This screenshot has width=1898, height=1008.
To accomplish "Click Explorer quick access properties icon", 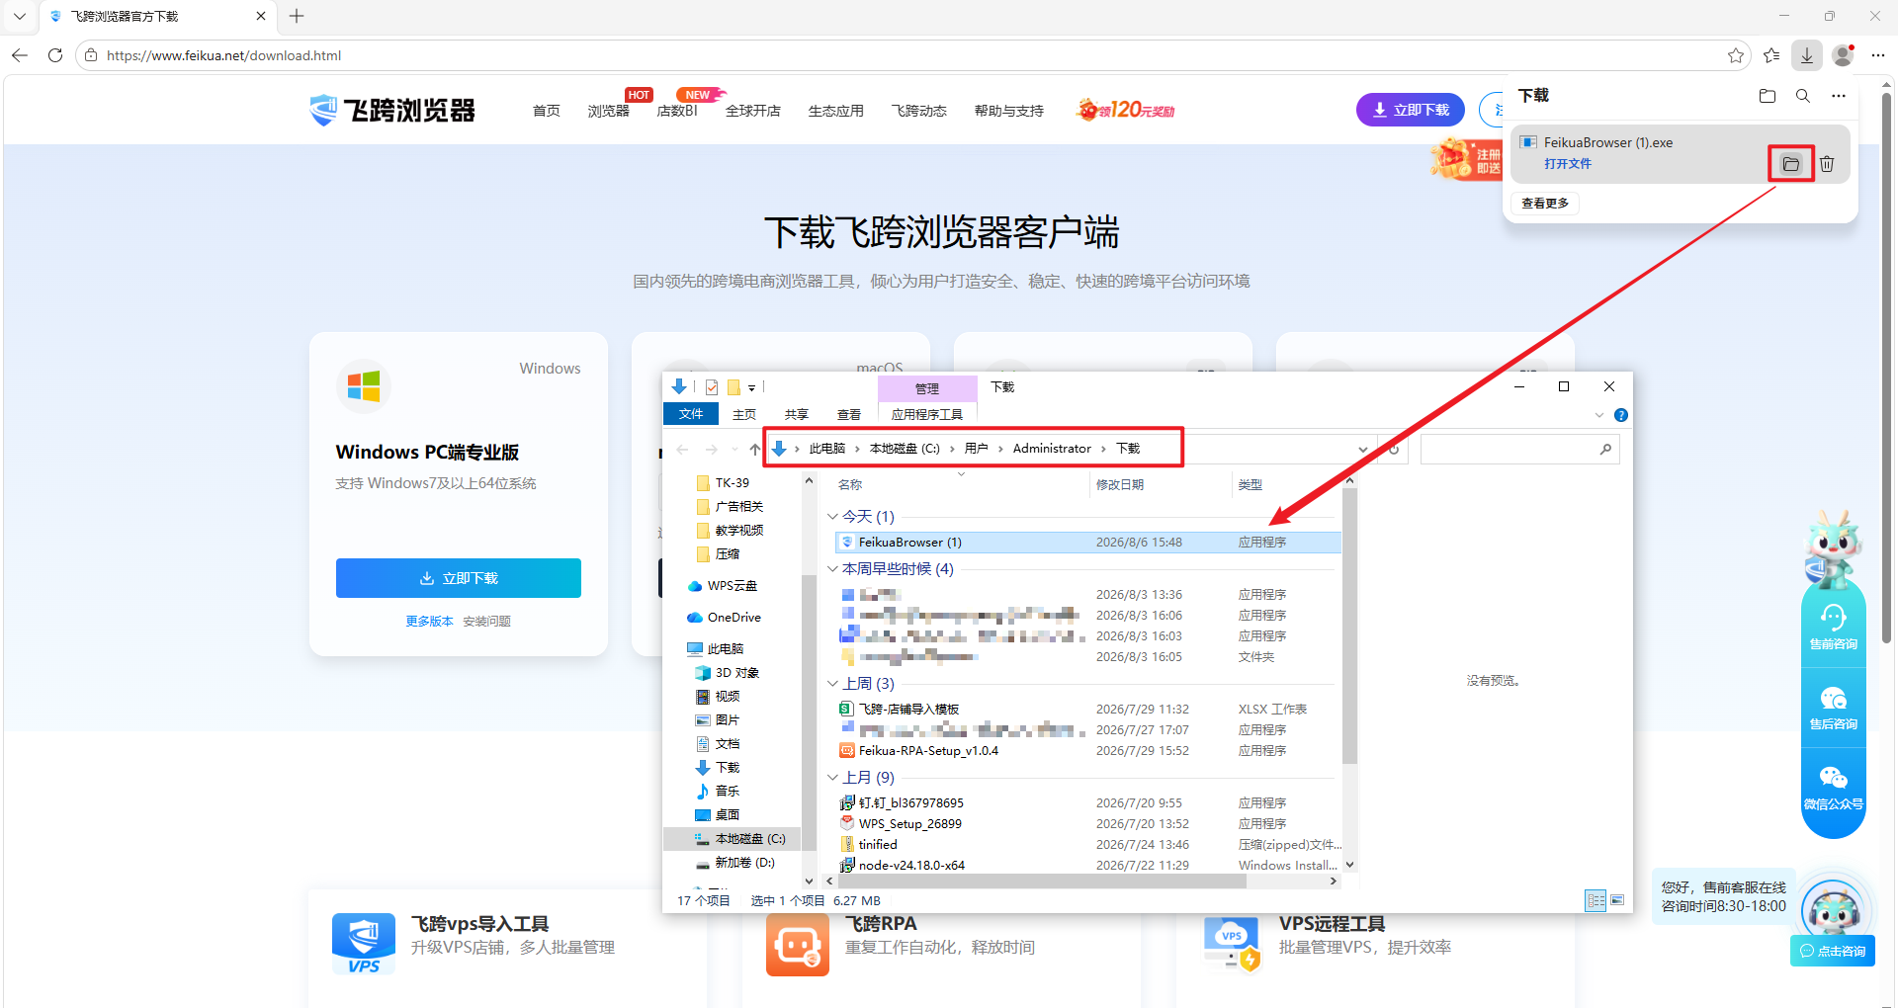I will click(x=712, y=387).
